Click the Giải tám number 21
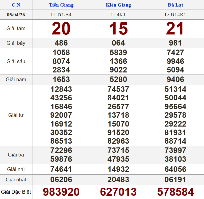This screenshot has width=204, height=199. point(175,29)
